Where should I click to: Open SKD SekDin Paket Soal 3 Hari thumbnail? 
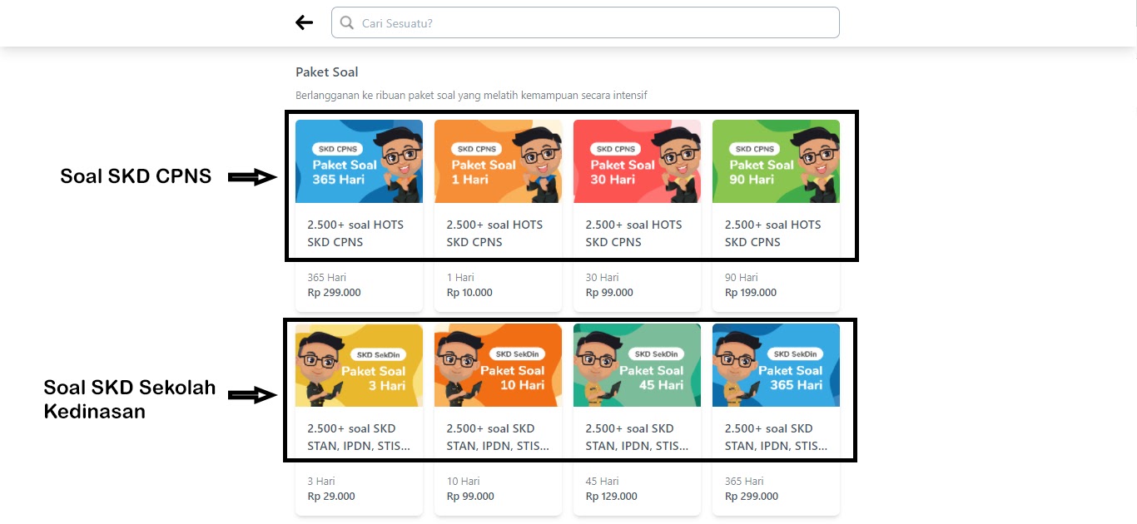360,365
